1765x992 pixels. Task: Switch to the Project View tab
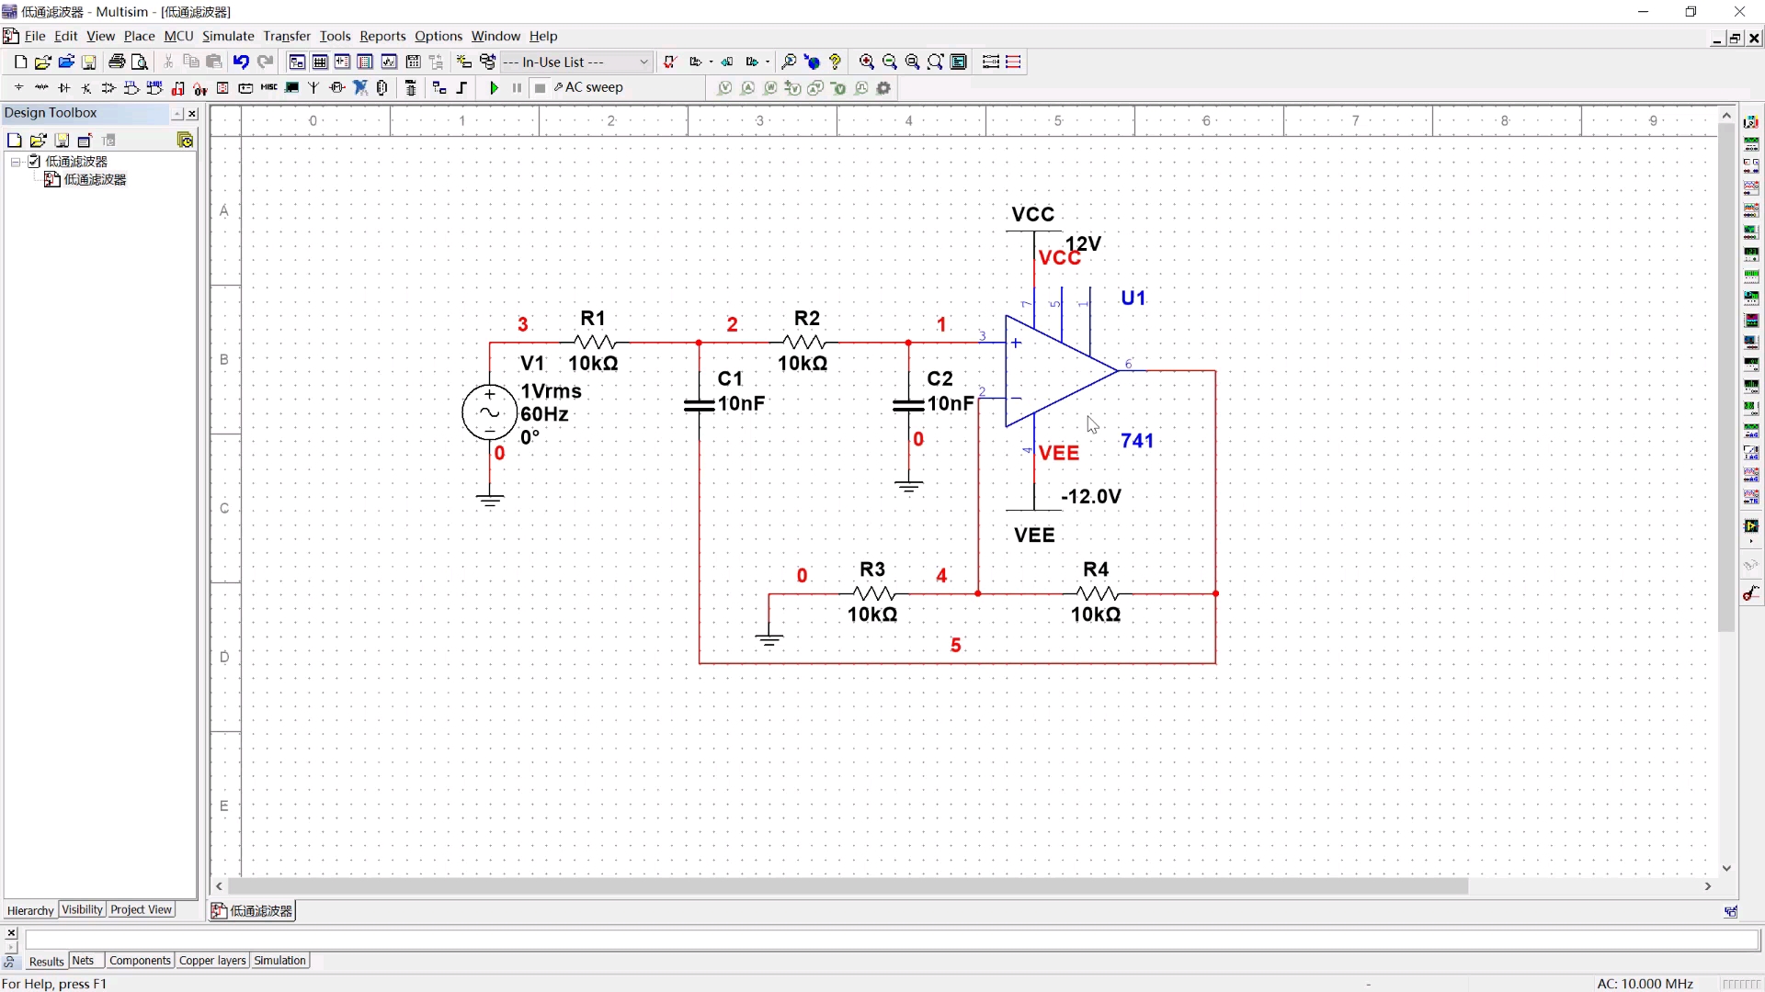pyautogui.click(x=141, y=909)
